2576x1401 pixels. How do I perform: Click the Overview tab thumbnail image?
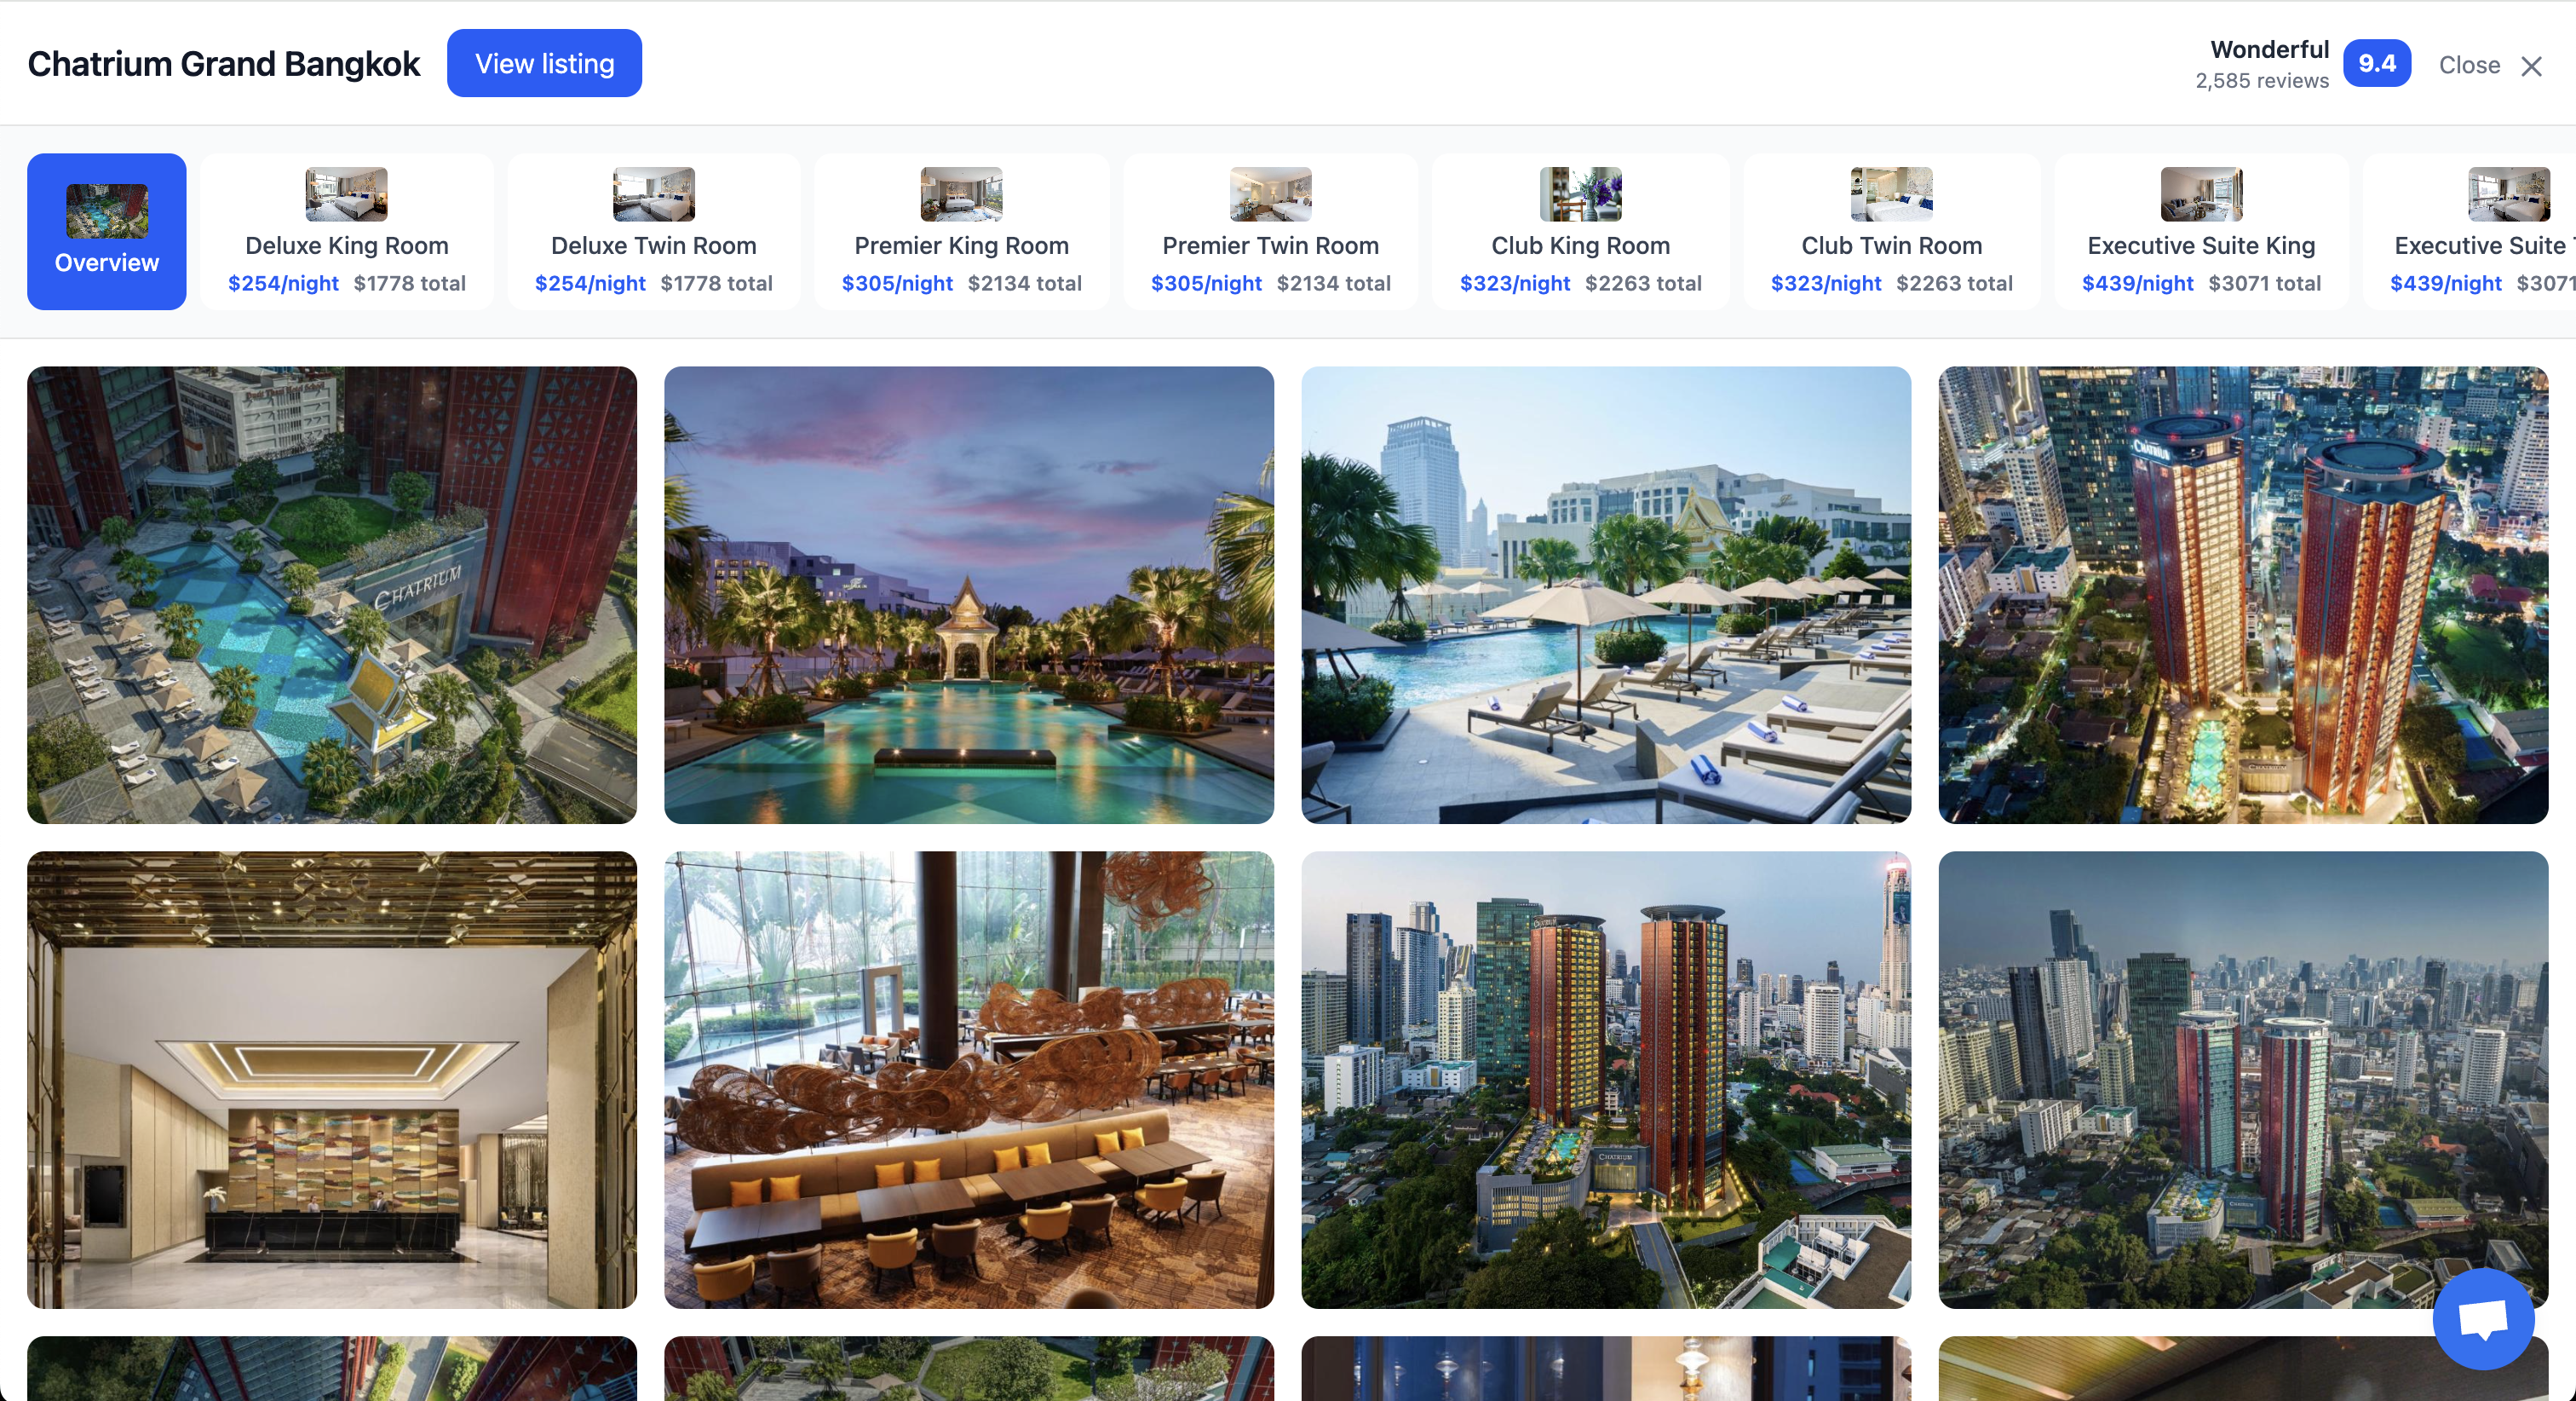[107, 211]
